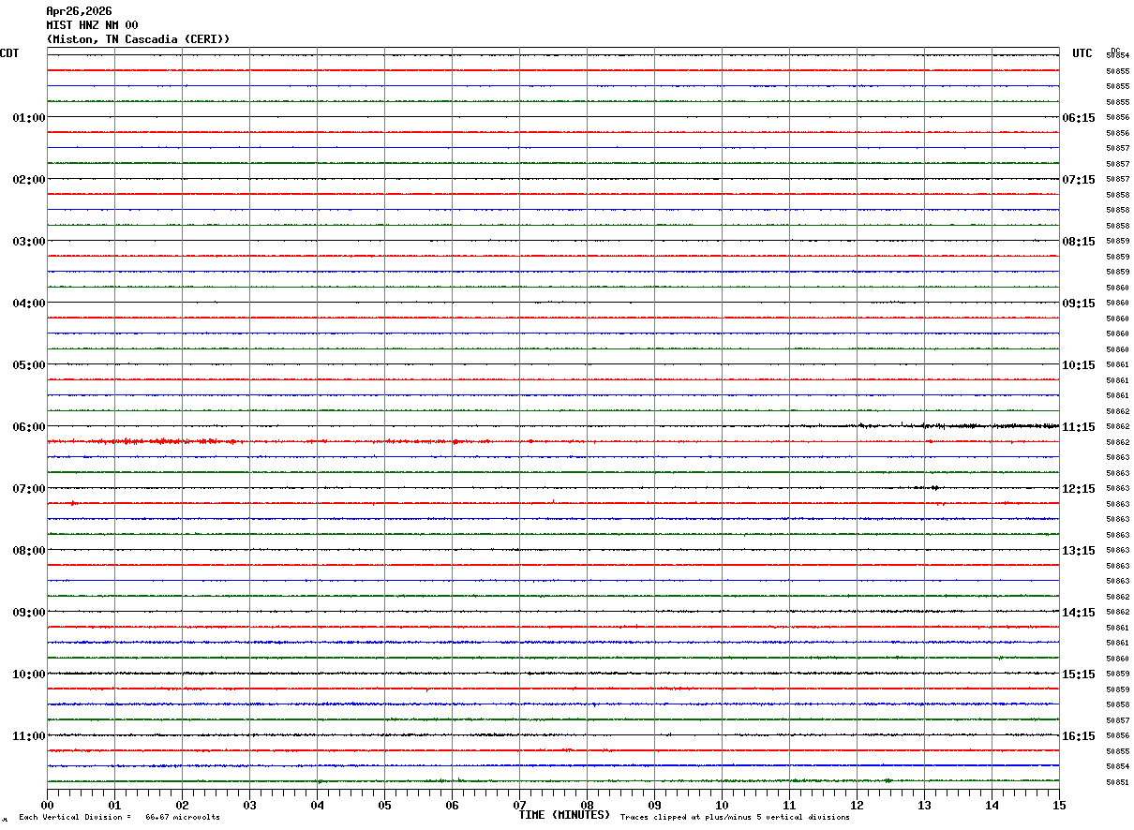Viewport: 1134px width, 830px height.
Task: Click the "DC" column header
Action: coord(1115,50)
